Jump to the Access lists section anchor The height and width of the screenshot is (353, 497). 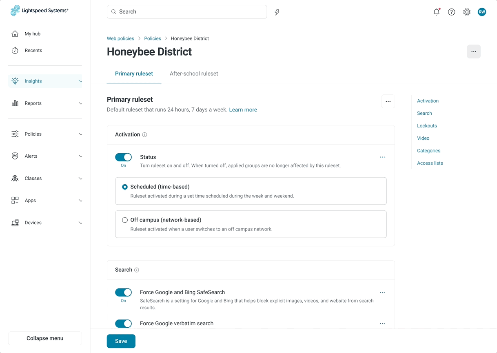430,163
